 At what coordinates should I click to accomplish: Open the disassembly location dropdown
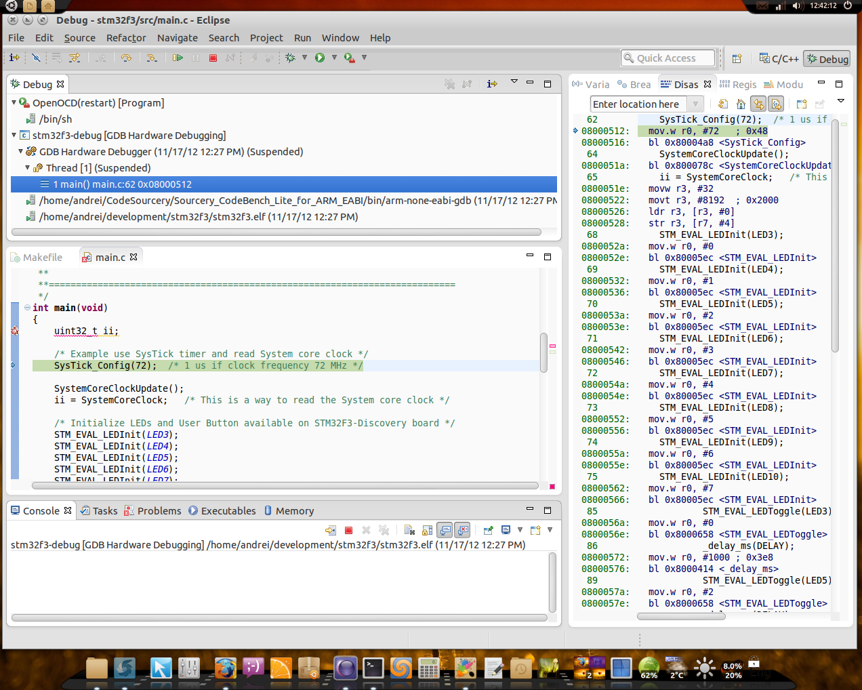point(695,104)
